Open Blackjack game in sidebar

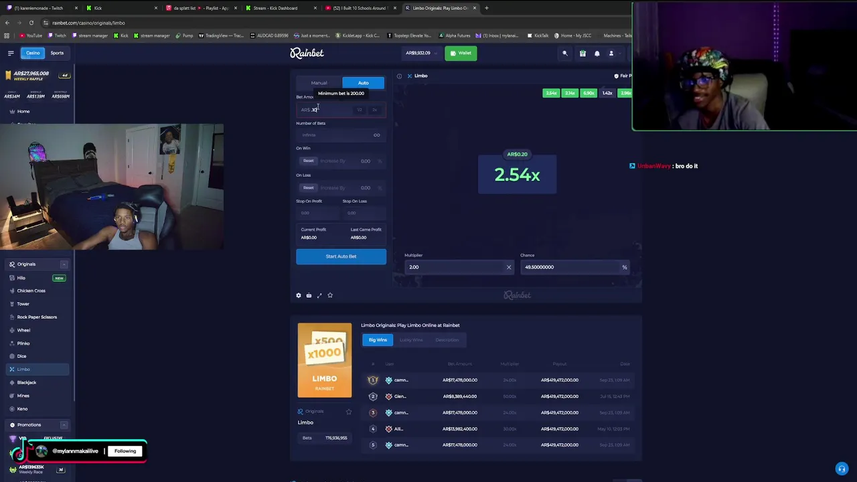click(x=27, y=382)
